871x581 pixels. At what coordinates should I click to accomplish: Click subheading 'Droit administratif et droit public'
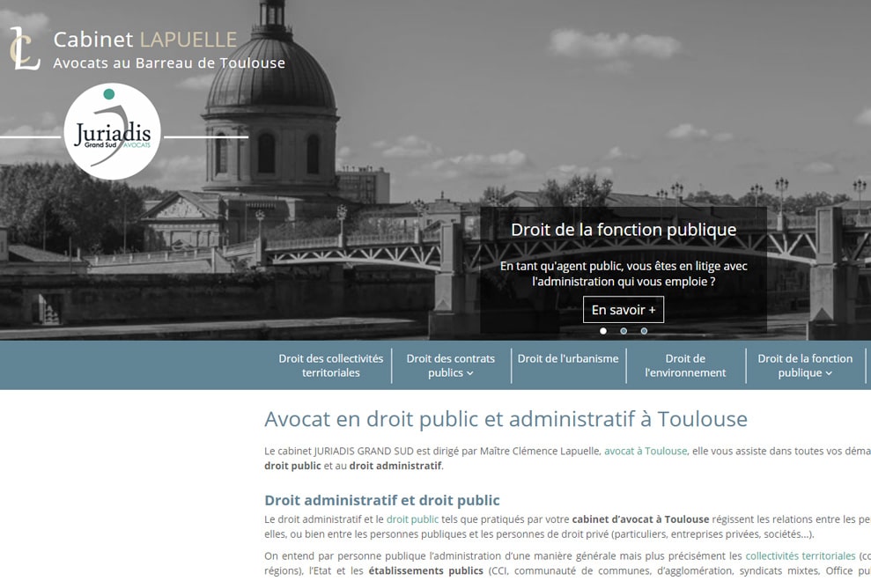[x=382, y=500]
